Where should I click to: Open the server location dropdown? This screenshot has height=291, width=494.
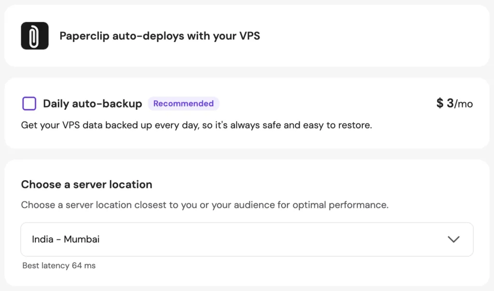[247, 239]
